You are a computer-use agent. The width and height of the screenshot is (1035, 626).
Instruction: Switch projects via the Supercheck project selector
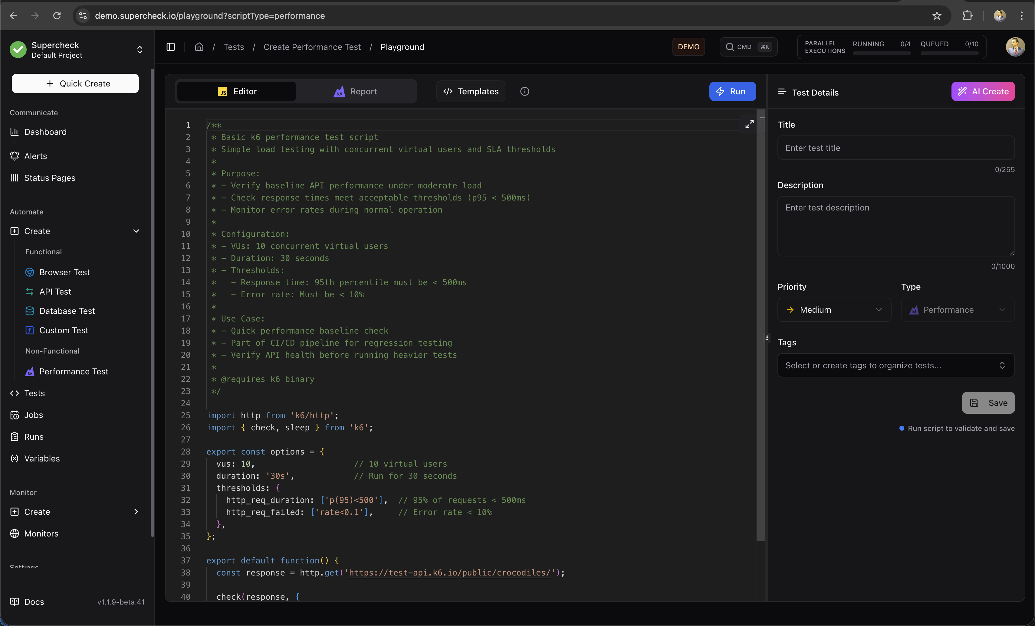(140, 49)
